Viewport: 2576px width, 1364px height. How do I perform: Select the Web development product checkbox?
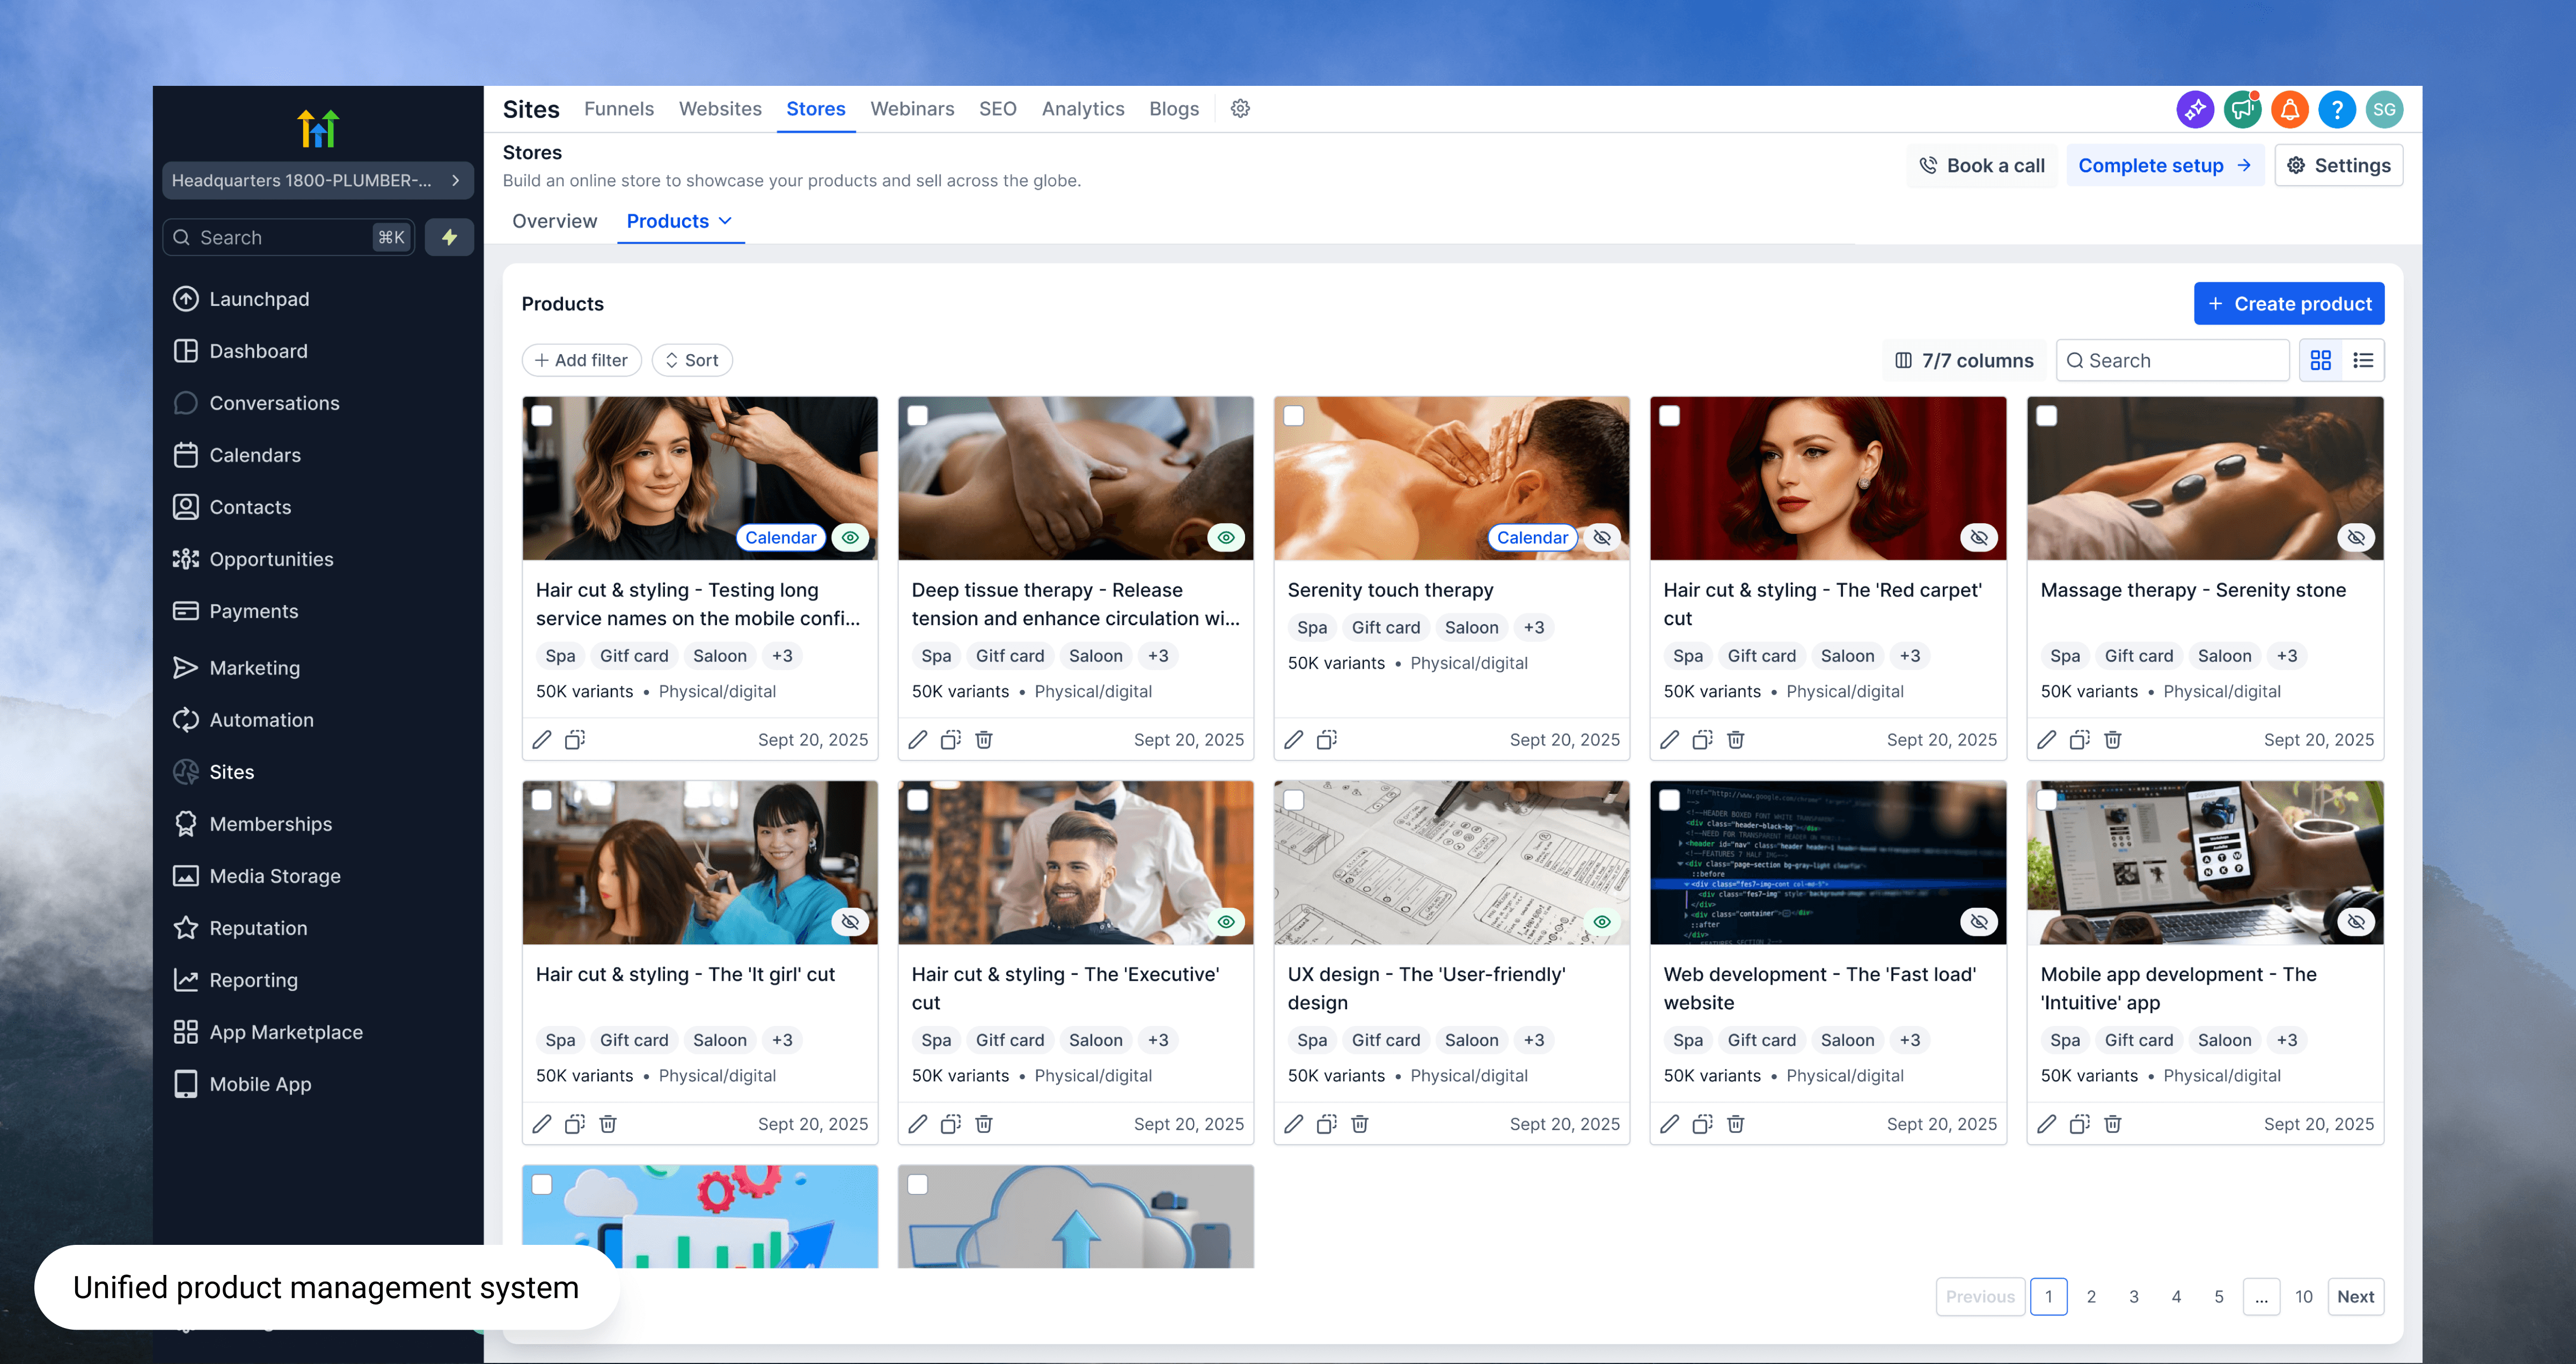point(1670,800)
